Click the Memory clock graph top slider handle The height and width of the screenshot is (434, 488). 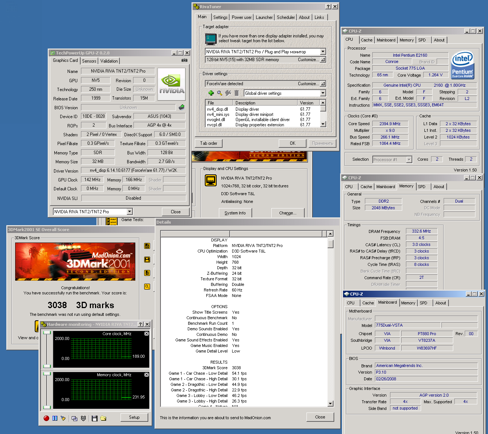[x=47, y=374]
